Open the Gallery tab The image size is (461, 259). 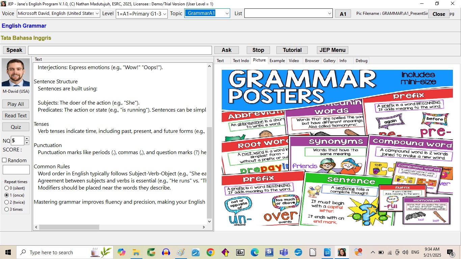(x=329, y=61)
